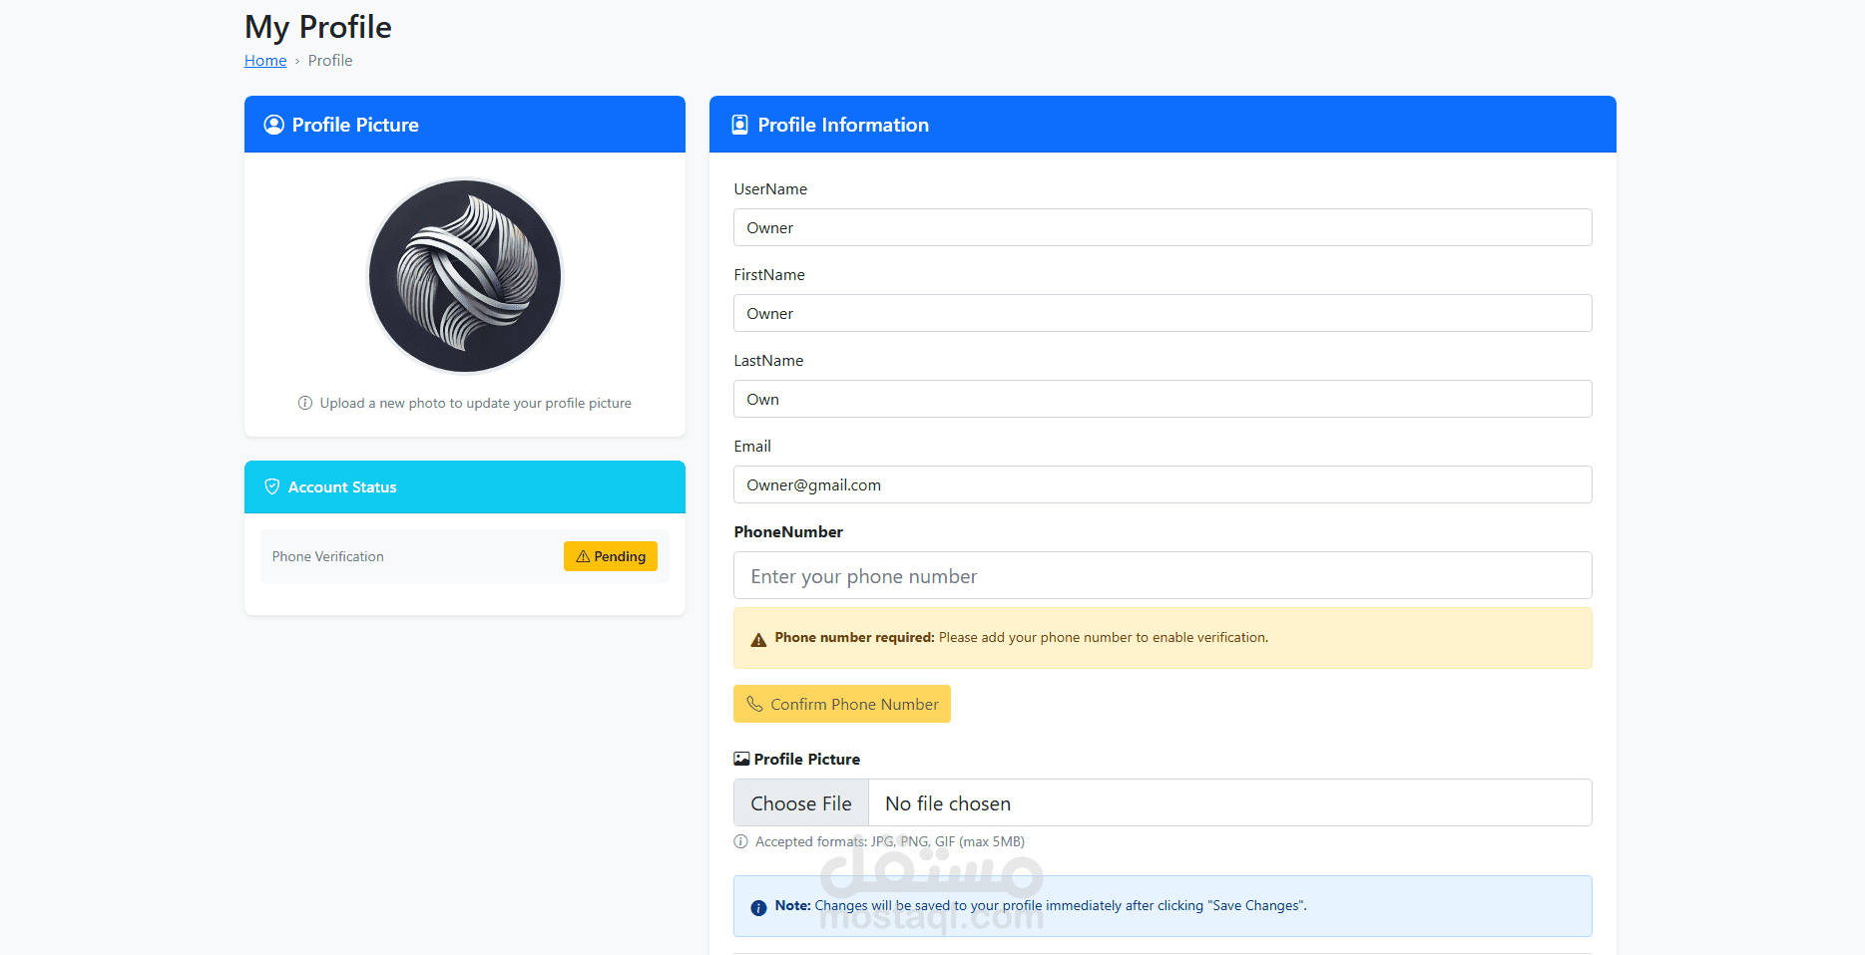The height and width of the screenshot is (955, 1865).
Task: Click the Pending phone verification badge
Action: (x=611, y=556)
